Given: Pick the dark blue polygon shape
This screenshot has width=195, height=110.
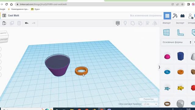Looking at the screenshot, I should click(180, 56).
